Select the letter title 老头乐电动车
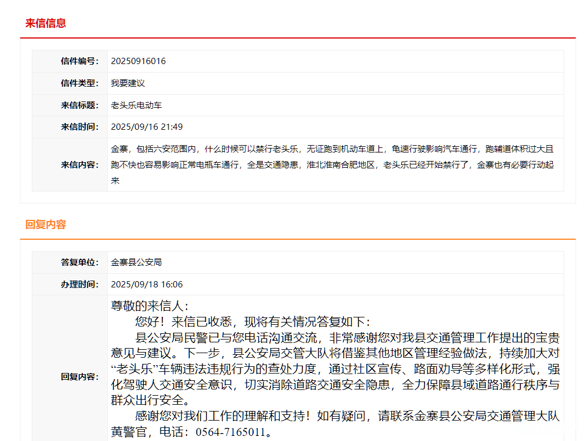The width and height of the screenshot is (588, 441). pos(136,105)
